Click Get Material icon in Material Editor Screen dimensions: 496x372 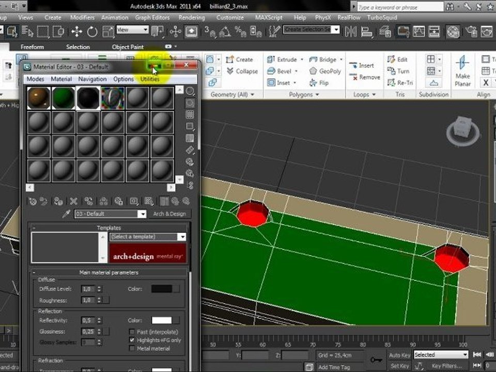click(x=33, y=201)
